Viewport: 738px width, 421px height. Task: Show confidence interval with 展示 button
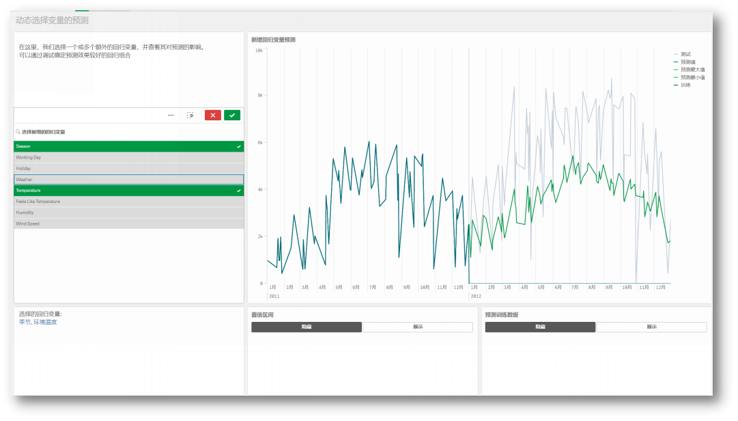click(x=418, y=327)
